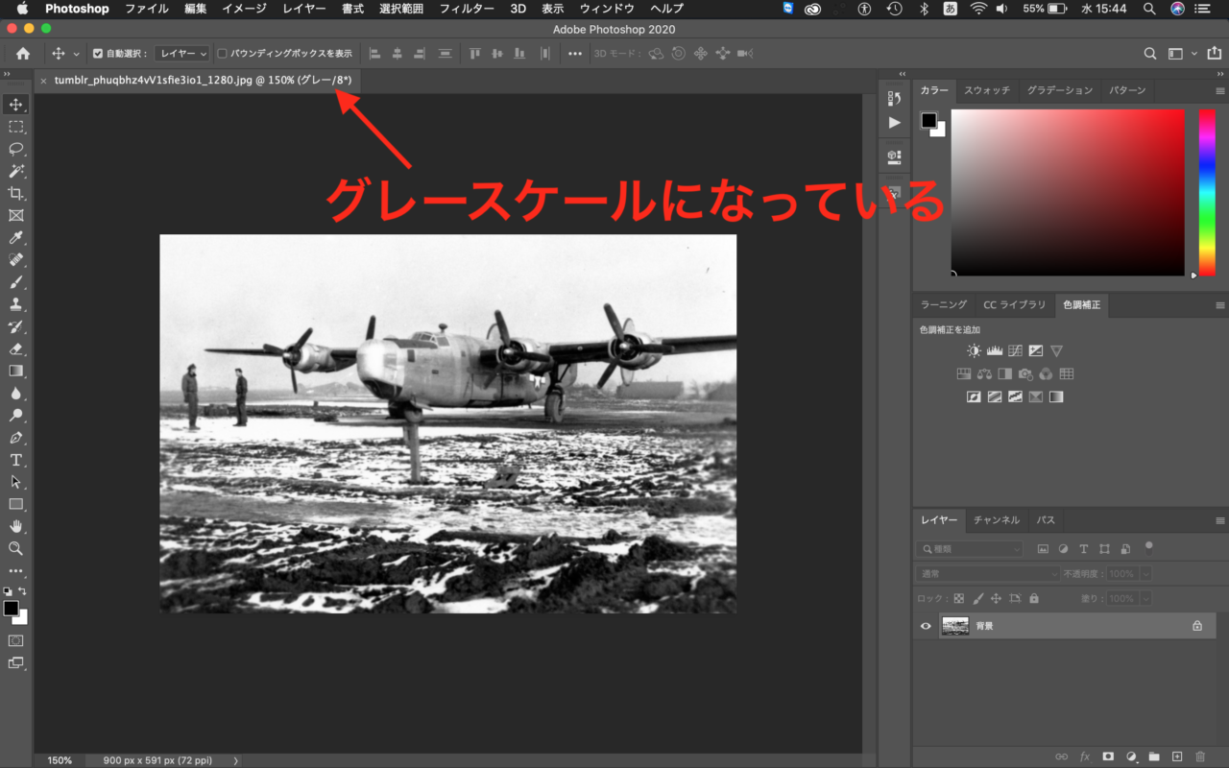1229x768 pixels.
Task: Select the Magic Wand tool
Action: coord(16,171)
